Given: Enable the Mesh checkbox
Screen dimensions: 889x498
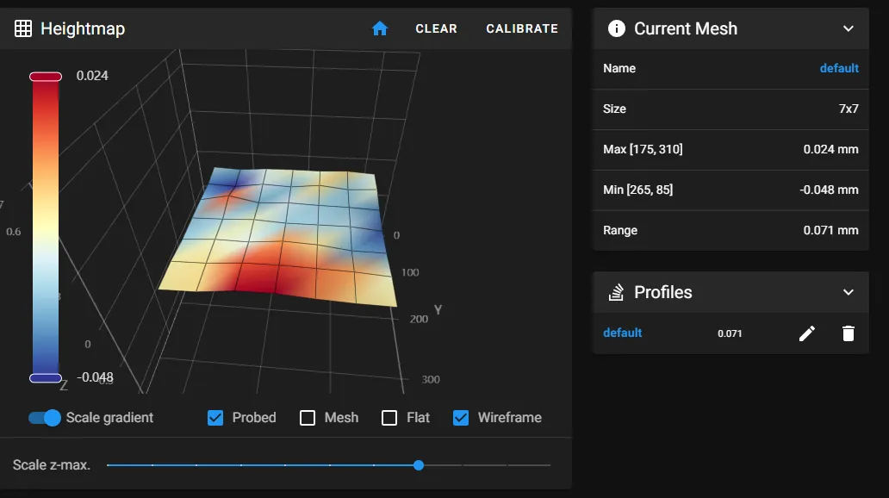Looking at the screenshot, I should coord(308,418).
